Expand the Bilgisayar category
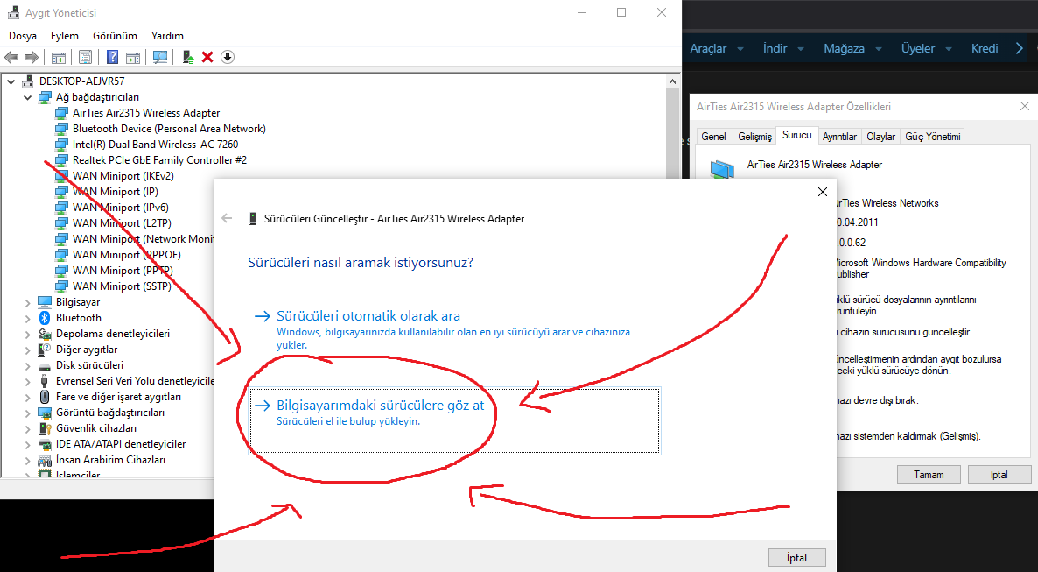The image size is (1038, 572). 28,302
